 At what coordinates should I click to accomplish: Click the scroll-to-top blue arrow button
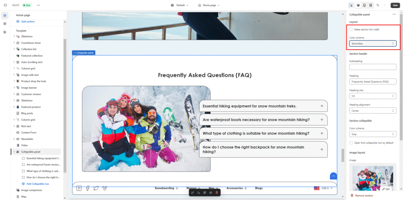333,176
